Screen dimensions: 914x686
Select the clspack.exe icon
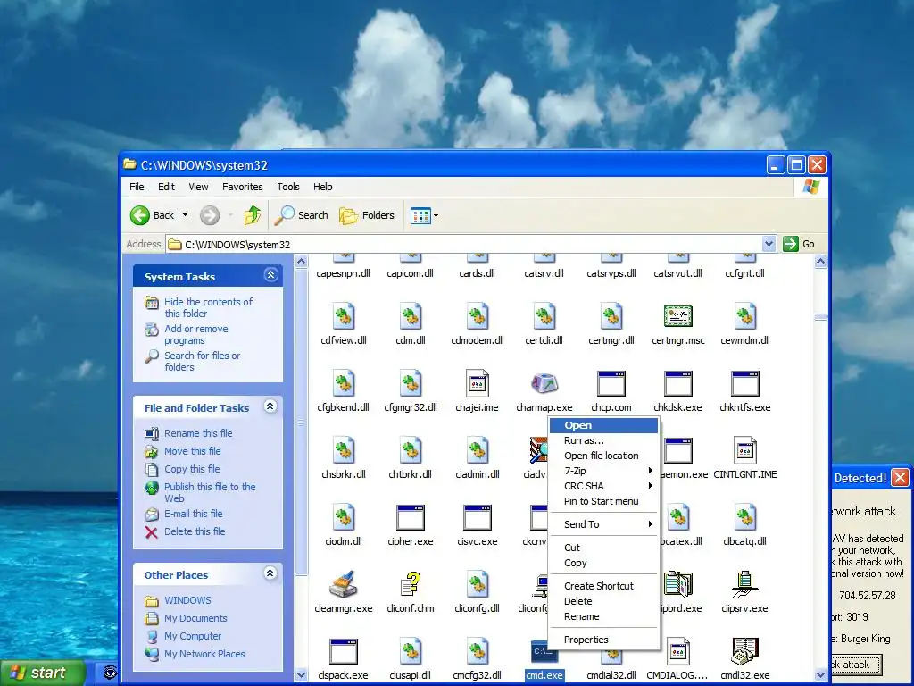(x=344, y=651)
